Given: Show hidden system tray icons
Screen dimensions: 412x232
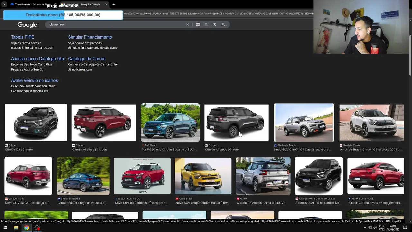Looking at the screenshot, I should [365, 228].
